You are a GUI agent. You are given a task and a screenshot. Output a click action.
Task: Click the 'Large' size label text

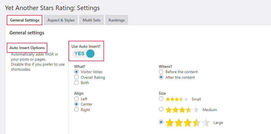point(218,123)
